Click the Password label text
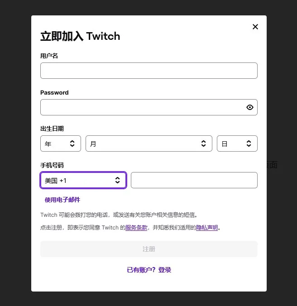This screenshot has height=306, width=297. [x=54, y=92]
